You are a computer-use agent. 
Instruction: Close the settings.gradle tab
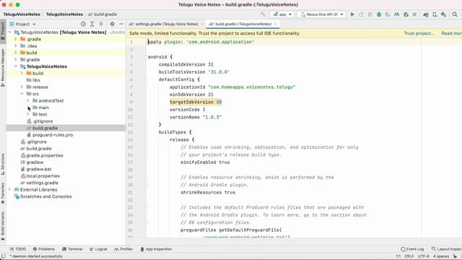coord(202,24)
